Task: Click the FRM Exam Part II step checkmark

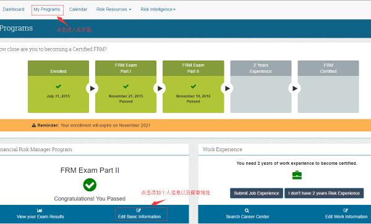Action: point(194,86)
